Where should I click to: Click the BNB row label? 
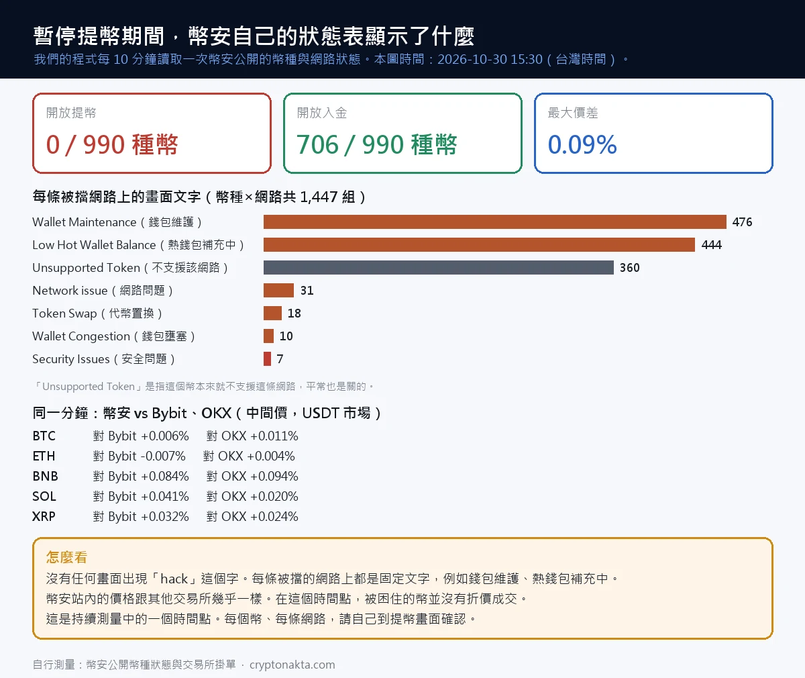(x=45, y=477)
